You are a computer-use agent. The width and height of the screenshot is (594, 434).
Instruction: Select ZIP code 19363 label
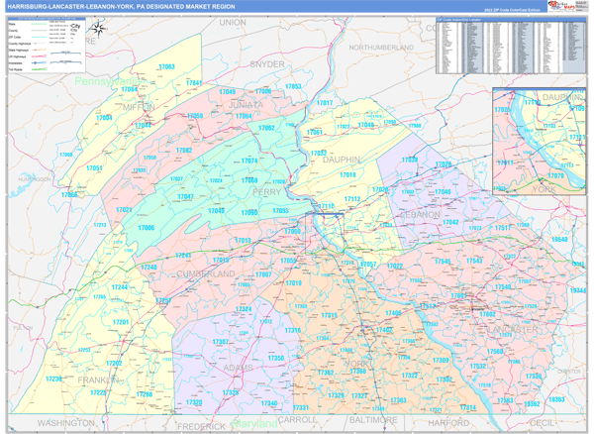click(556, 399)
